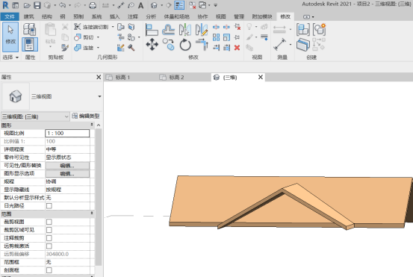Activate the Trim/Extend to Corner tool
This screenshot has width=413, height=277.
(202, 44)
